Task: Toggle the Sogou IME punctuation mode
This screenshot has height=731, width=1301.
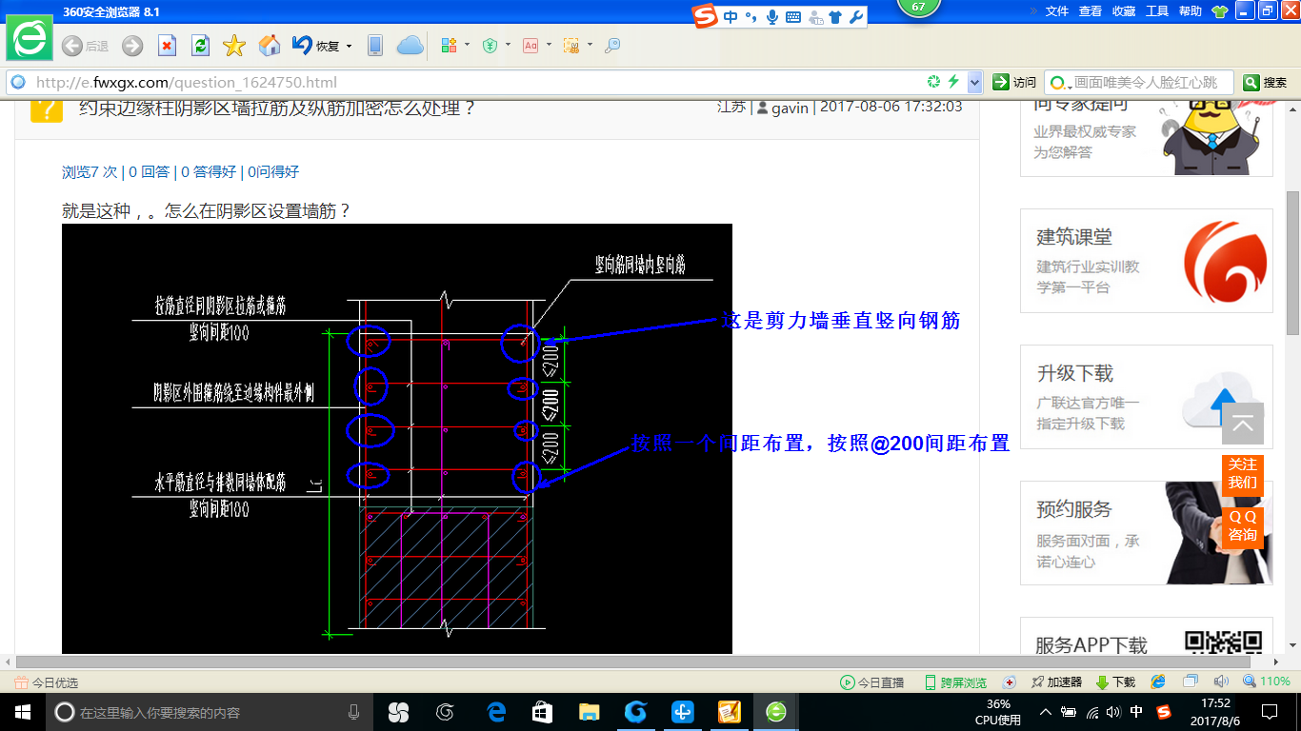Action: pos(751,17)
